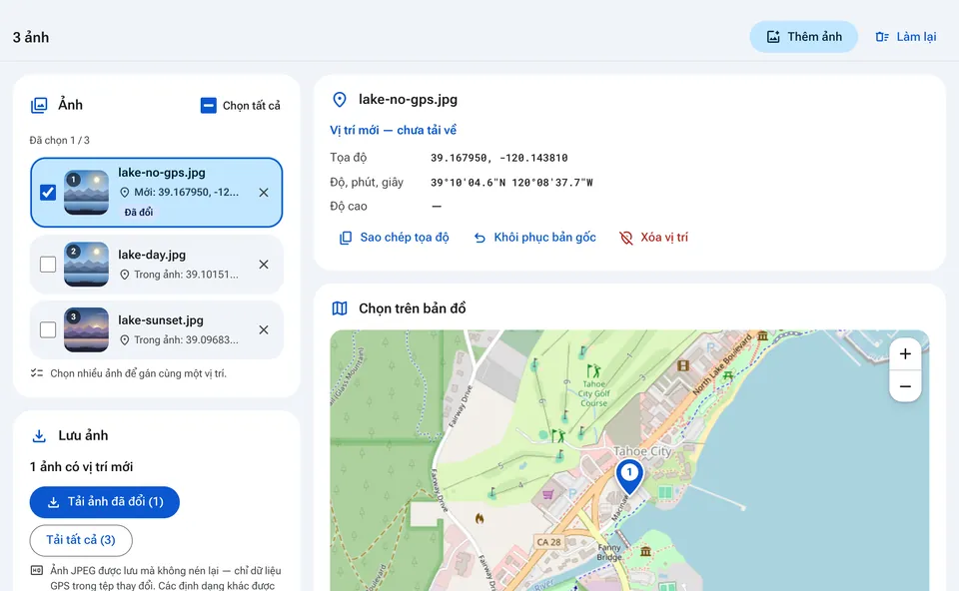The width and height of the screenshot is (959, 591).
Task: Check the lake-day.jpg checkbox
Action: click(x=48, y=265)
